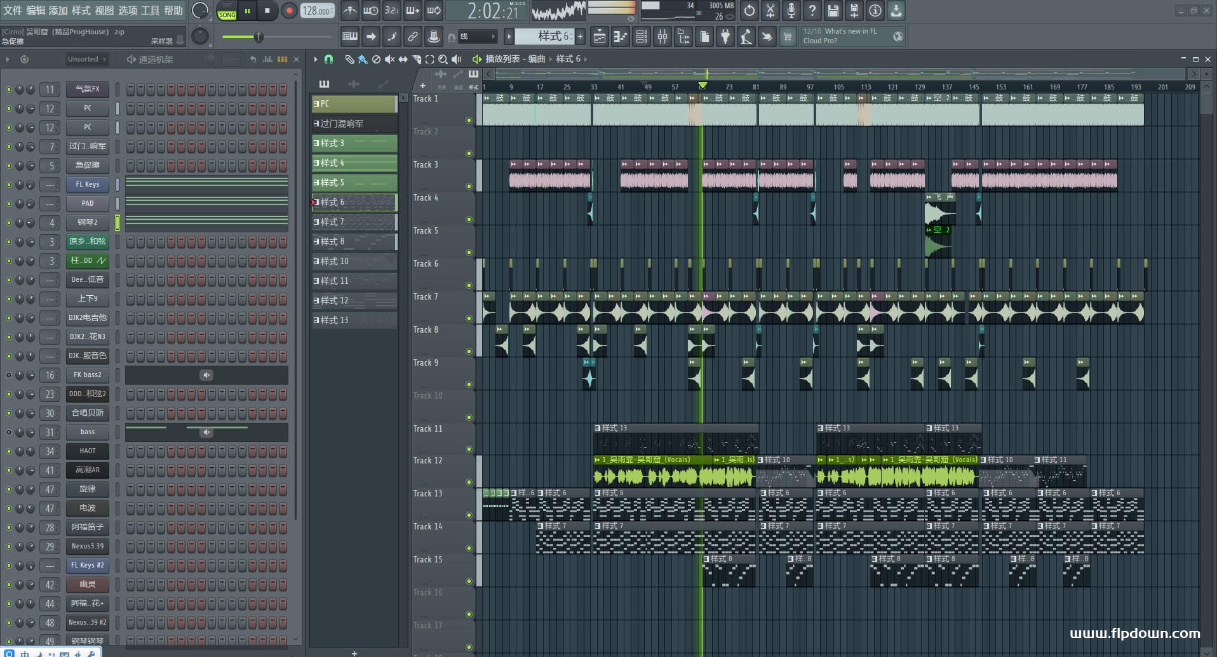Click the render-to-audio save icon

click(854, 11)
